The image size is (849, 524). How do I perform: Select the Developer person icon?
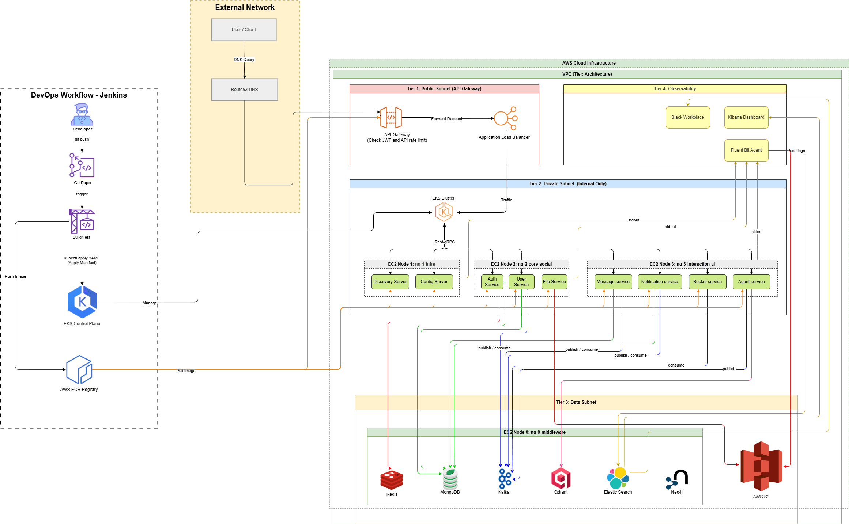[82, 114]
